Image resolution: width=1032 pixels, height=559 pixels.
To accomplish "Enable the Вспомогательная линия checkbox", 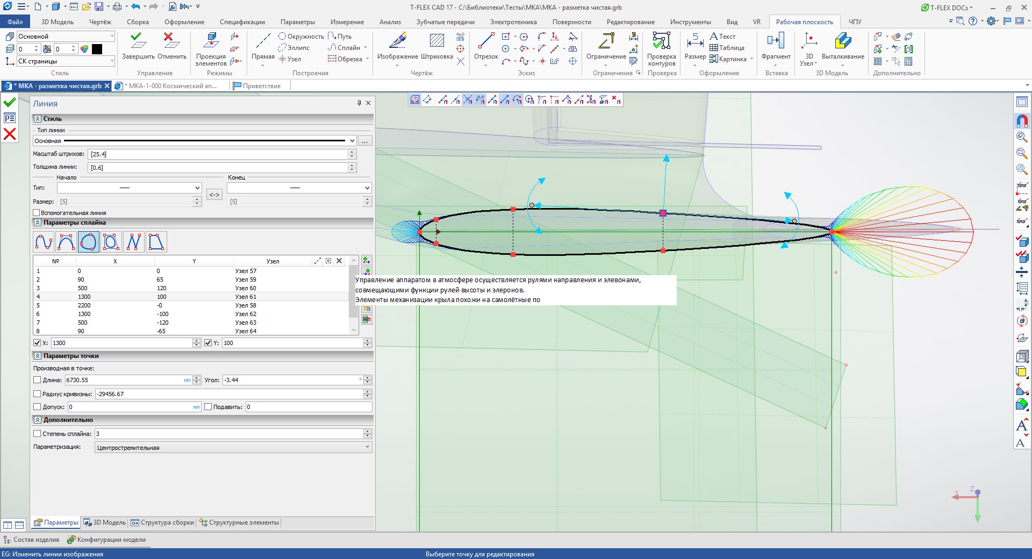I will pos(37,213).
